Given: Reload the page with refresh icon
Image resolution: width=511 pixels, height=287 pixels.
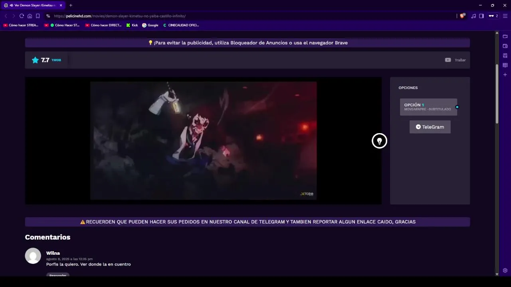Looking at the screenshot, I should (x=22, y=16).
